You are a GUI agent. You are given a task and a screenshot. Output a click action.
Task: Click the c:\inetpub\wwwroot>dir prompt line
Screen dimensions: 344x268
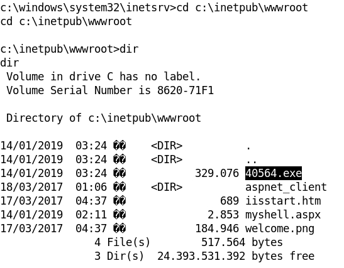pyautogui.click(x=69, y=49)
